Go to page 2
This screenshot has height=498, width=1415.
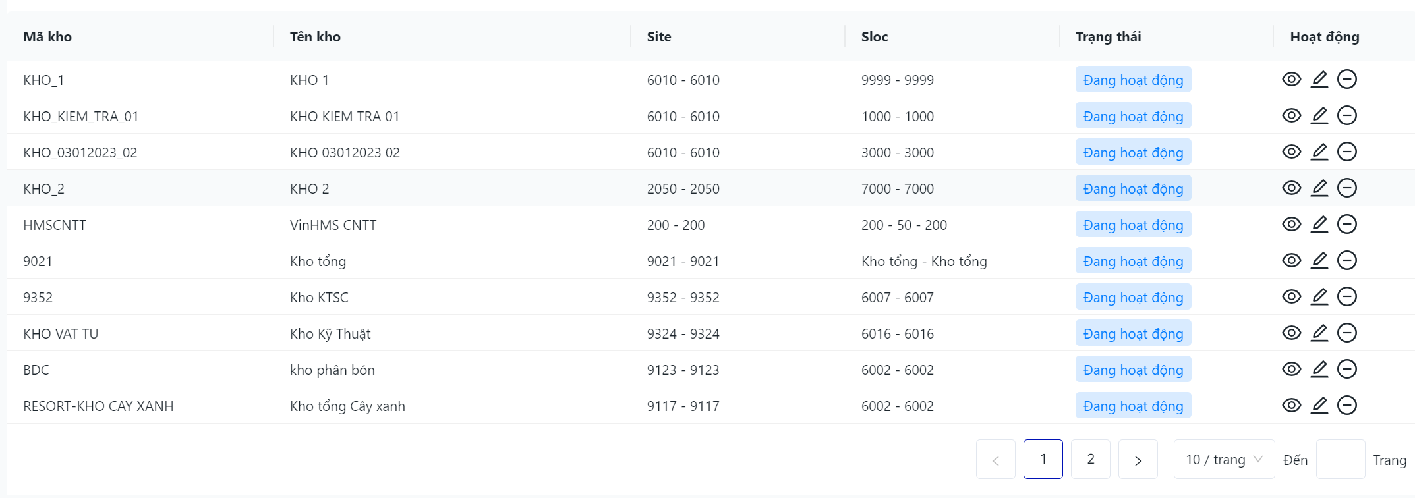1091,459
